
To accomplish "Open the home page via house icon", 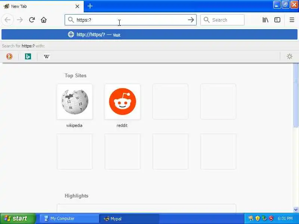I will point(44,20).
